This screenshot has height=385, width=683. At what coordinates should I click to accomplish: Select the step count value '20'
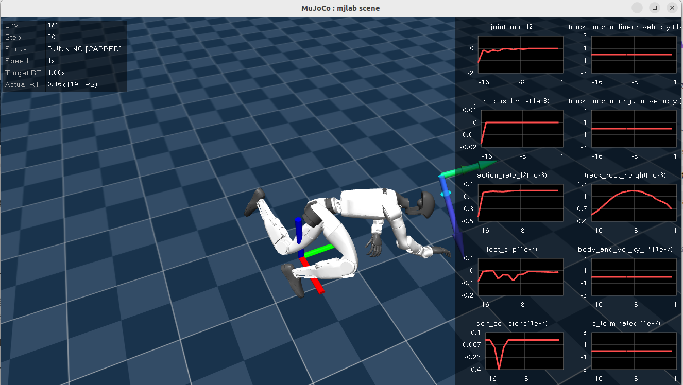[52, 37]
